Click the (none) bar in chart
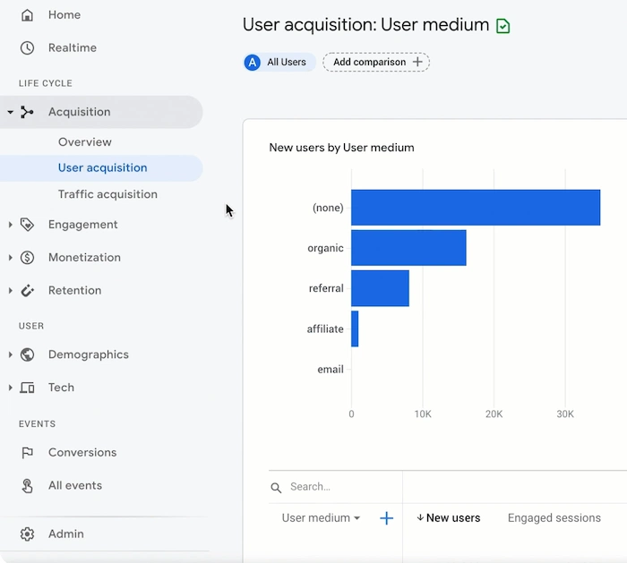This screenshot has width=627, height=563. coord(475,208)
